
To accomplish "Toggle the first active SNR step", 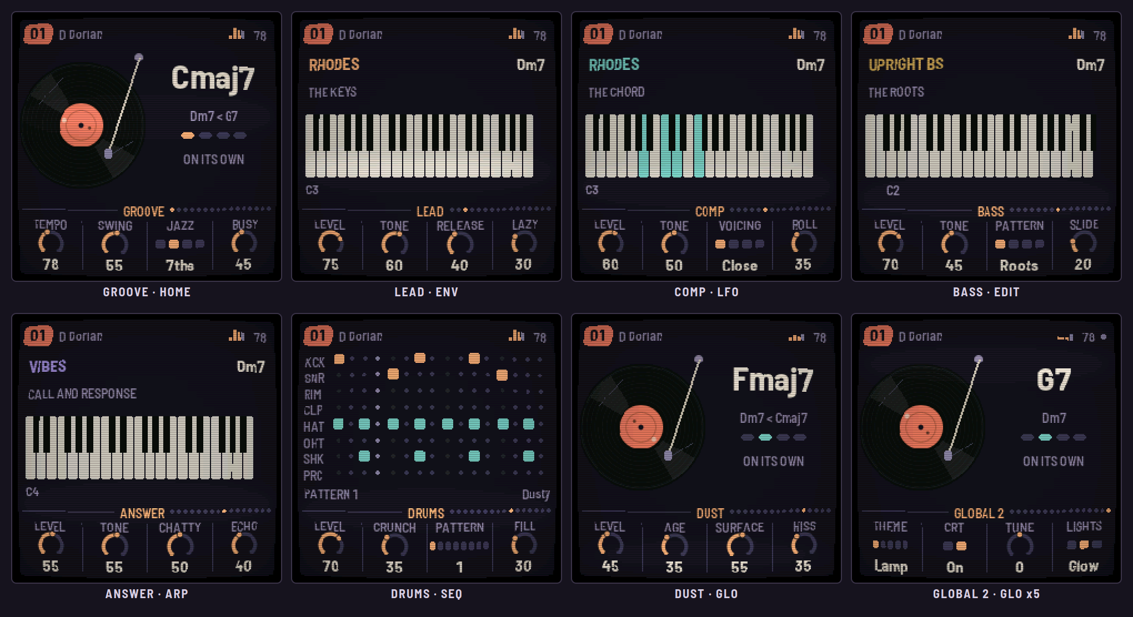I will pyautogui.click(x=393, y=374).
